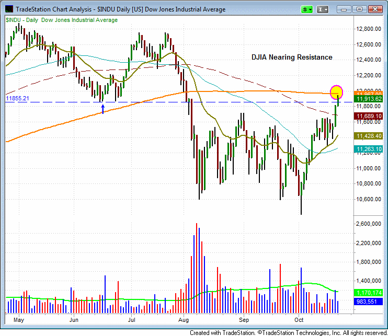Click the blue up-arrow marker near June low
The image size is (388, 336).
click(x=102, y=109)
